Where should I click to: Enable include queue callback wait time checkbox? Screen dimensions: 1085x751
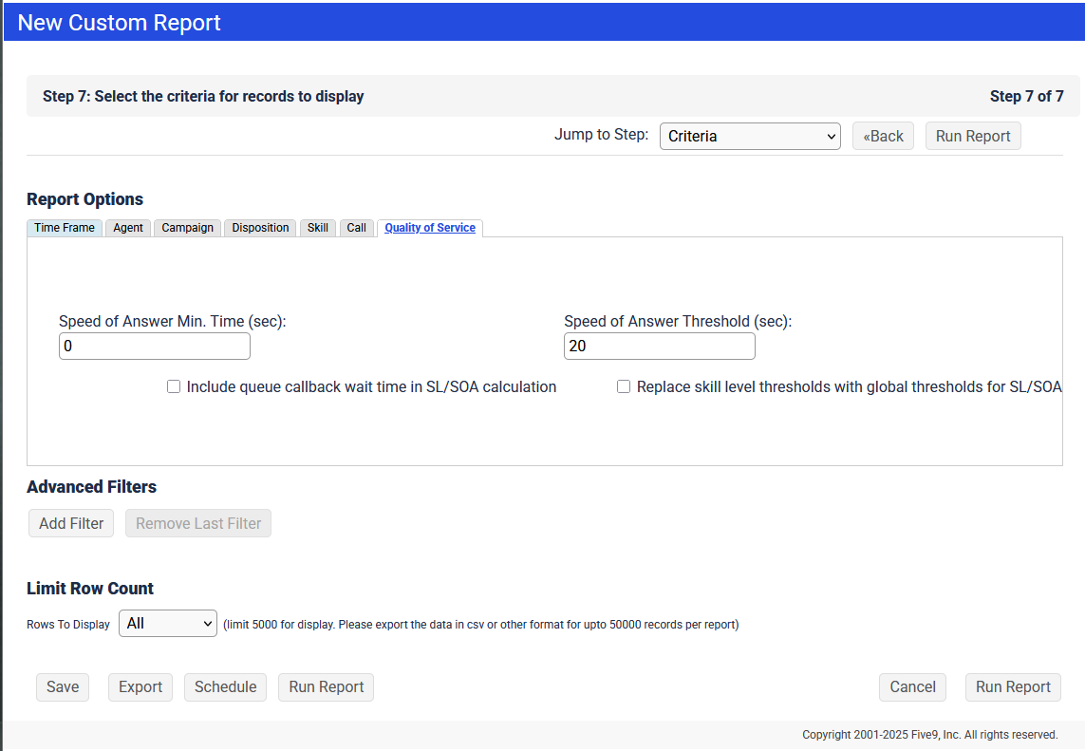(x=174, y=386)
